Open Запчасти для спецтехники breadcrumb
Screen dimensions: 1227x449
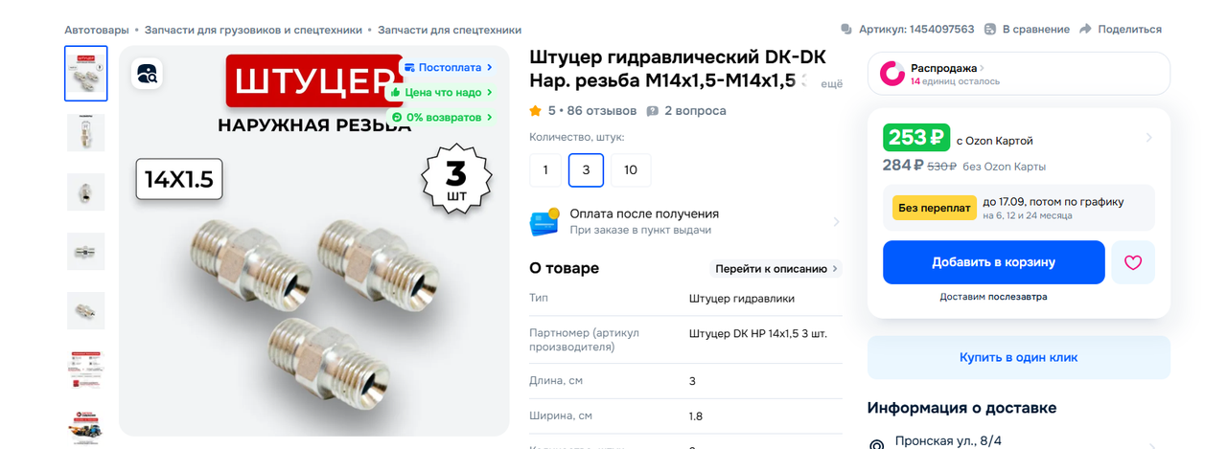tap(450, 30)
